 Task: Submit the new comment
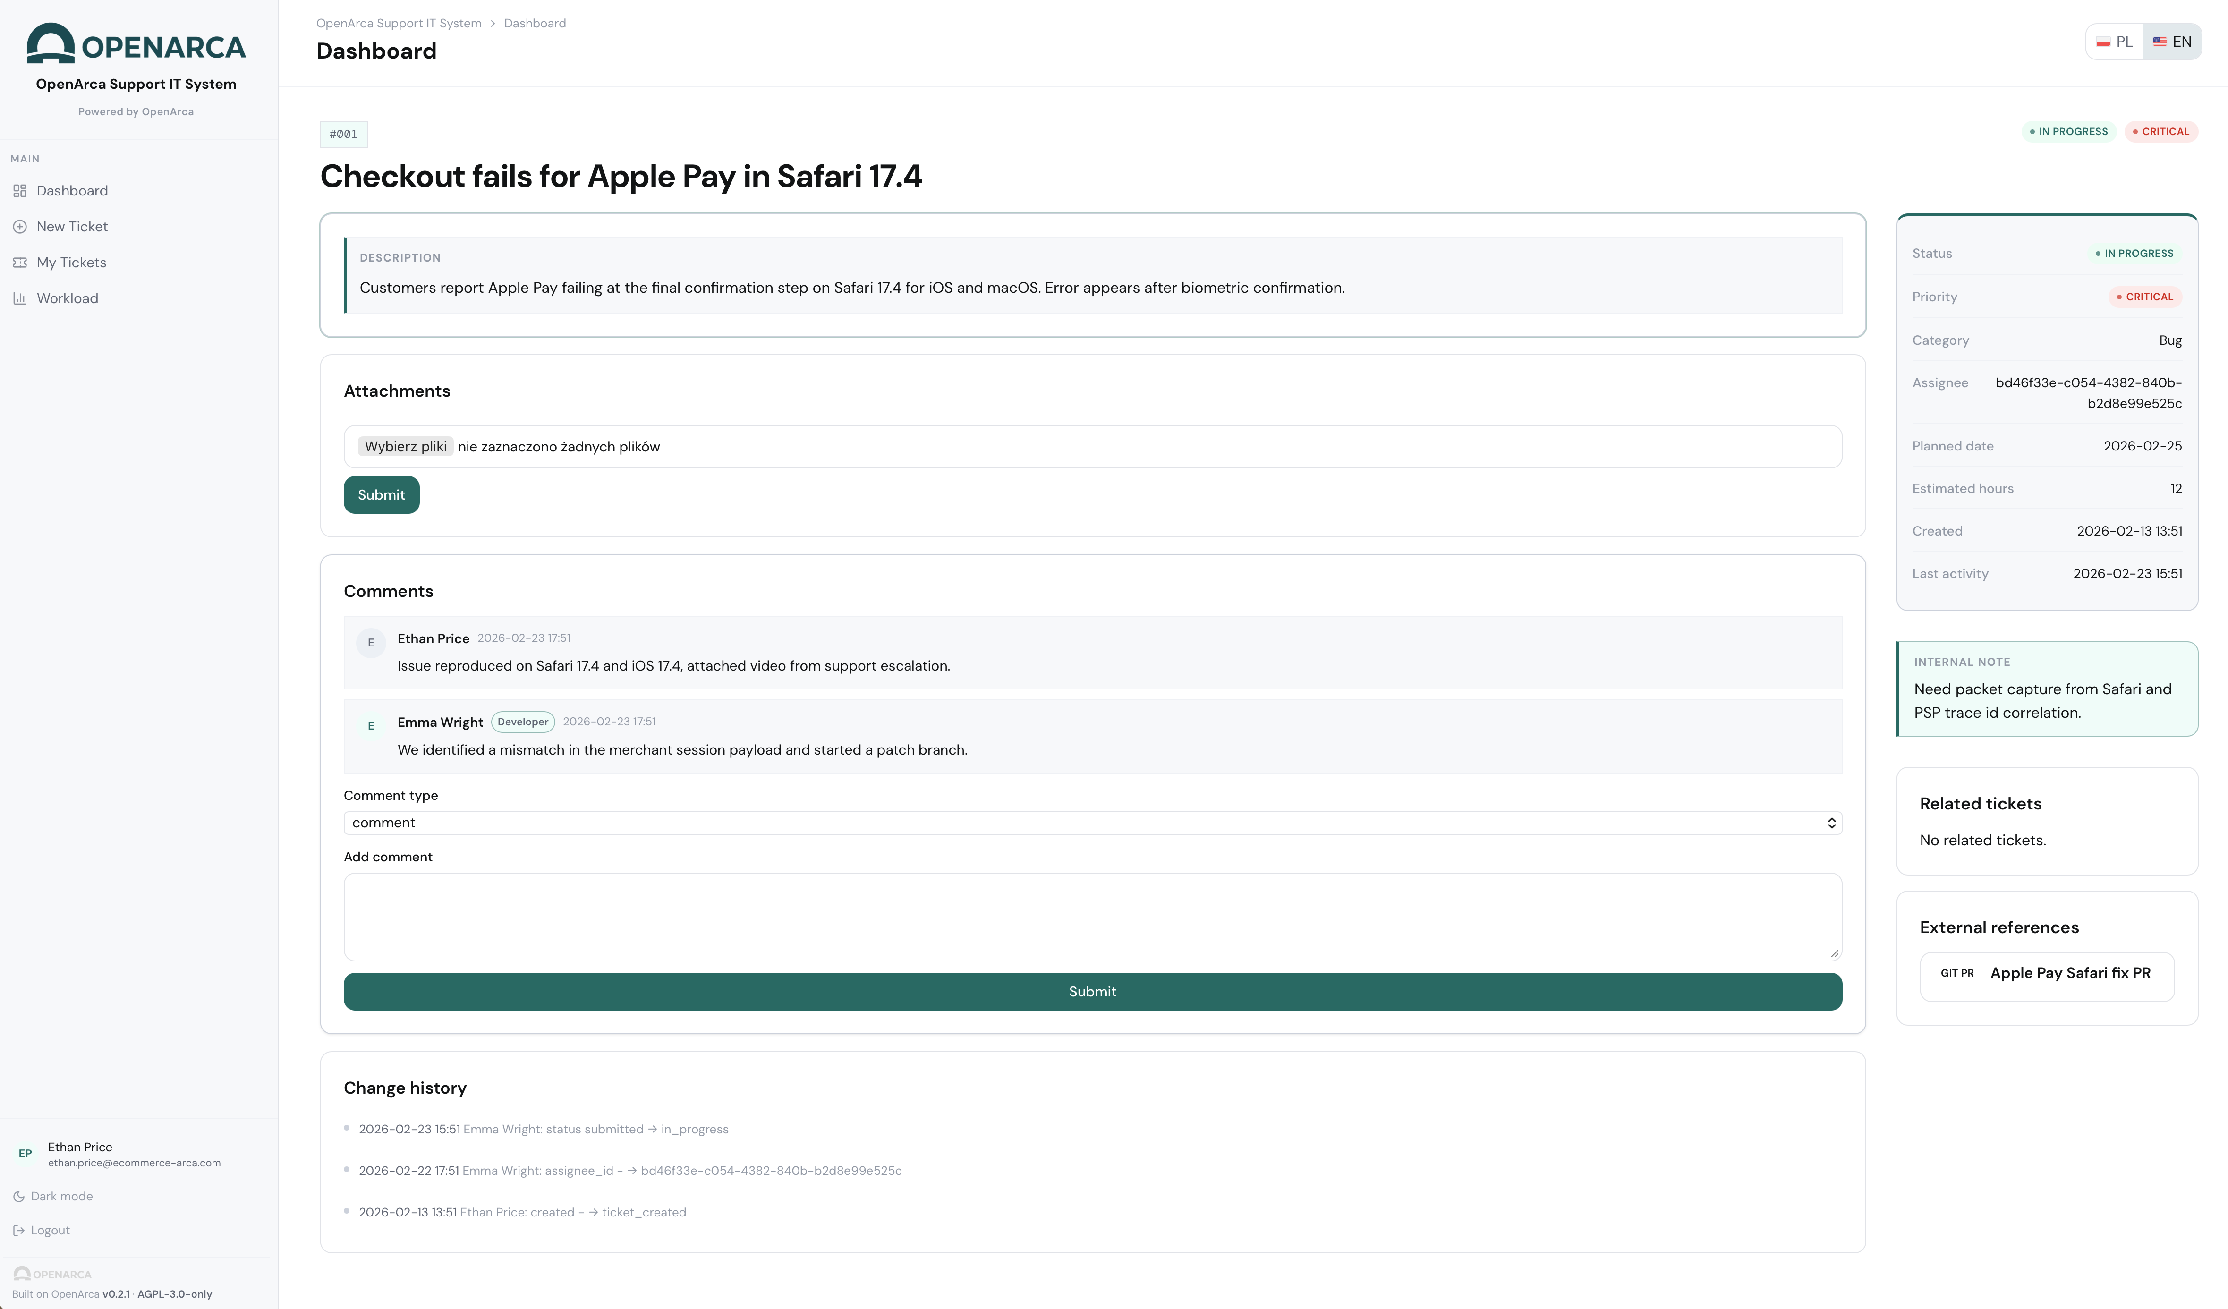coord(1092,992)
